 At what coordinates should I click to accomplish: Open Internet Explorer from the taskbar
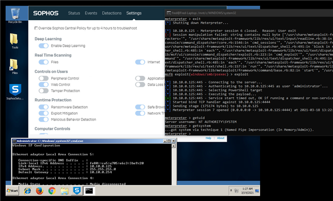point(28,191)
